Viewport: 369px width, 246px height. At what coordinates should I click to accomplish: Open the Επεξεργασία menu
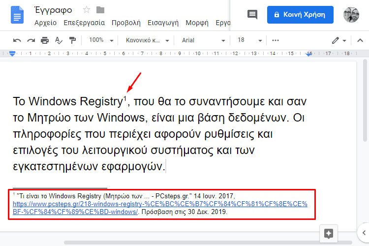(84, 23)
